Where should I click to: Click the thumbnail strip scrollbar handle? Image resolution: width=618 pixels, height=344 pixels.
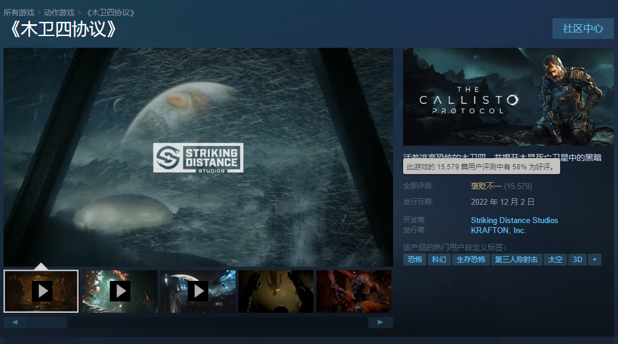pos(48,322)
